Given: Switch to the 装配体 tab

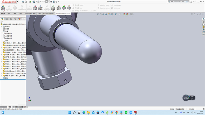Looking at the screenshot, I should (x=3, y=14).
